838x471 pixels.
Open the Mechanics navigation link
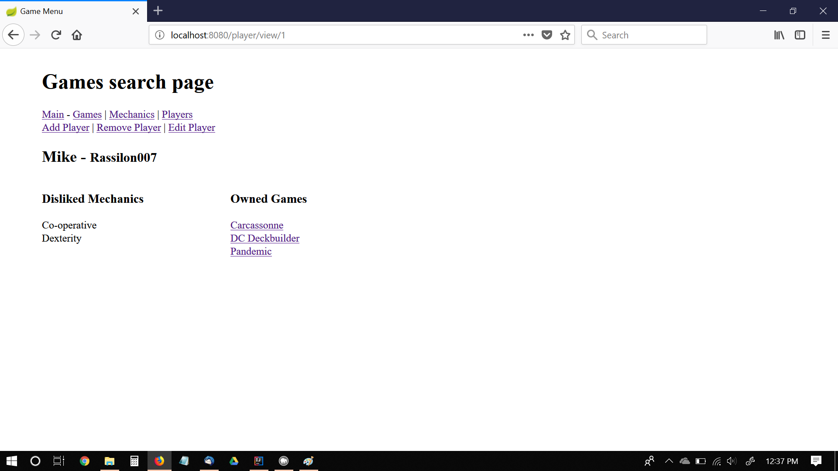pyautogui.click(x=131, y=114)
